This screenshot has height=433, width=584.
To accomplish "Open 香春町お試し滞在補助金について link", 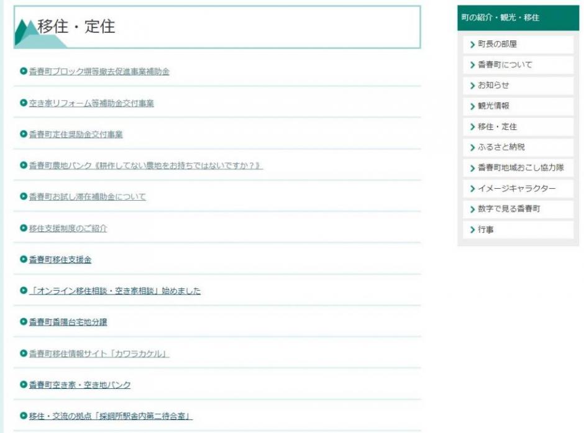I will click(88, 197).
